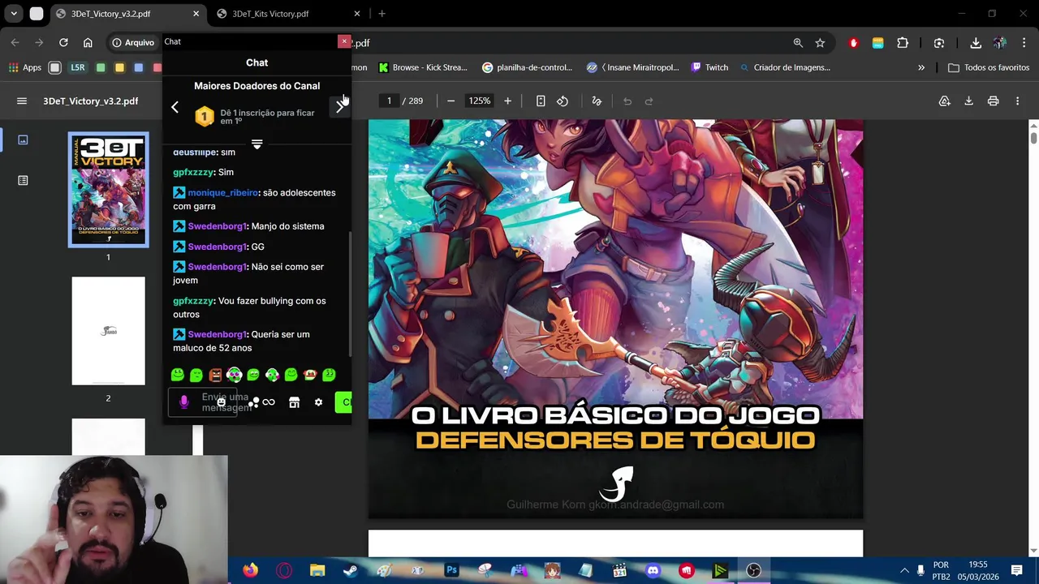Viewport: 1039px width, 584px height.
Task: Zoom in the PDF with plus button
Action: (507, 101)
